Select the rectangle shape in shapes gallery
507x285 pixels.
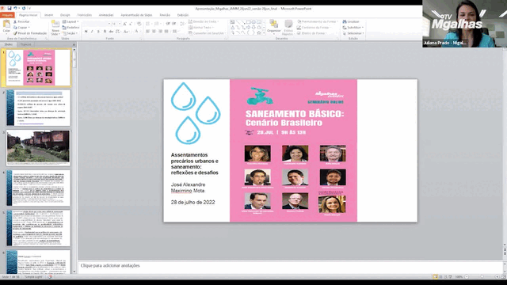pyautogui.click(x=248, y=22)
